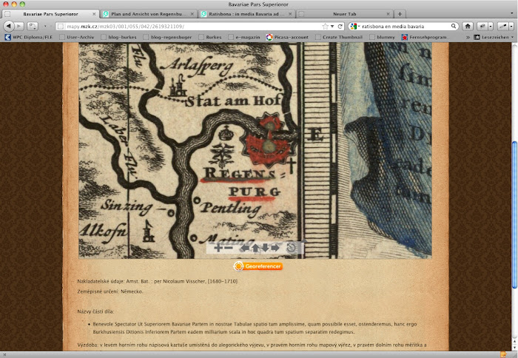Pan the map left with arrow
Viewport: 518px width, 358px height.
click(x=245, y=248)
